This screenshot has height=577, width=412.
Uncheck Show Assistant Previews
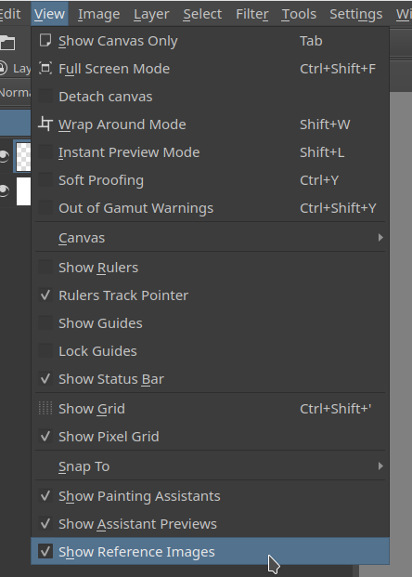click(x=45, y=524)
